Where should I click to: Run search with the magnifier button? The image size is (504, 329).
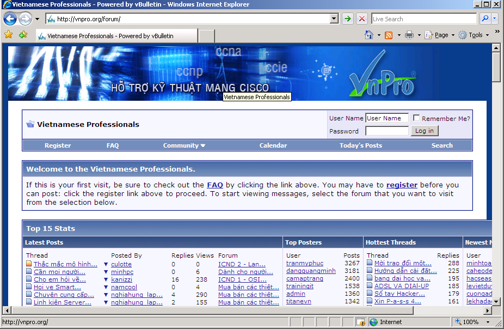[485, 19]
